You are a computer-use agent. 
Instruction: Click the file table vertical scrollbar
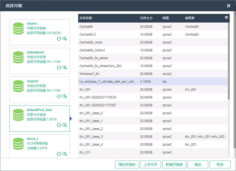tap(229, 61)
